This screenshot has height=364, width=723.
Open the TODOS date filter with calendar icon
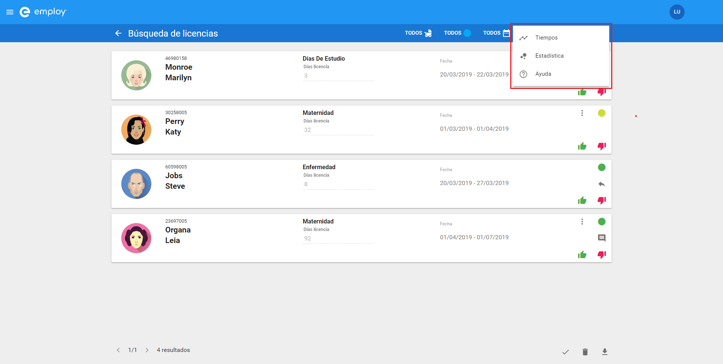coord(496,33)
